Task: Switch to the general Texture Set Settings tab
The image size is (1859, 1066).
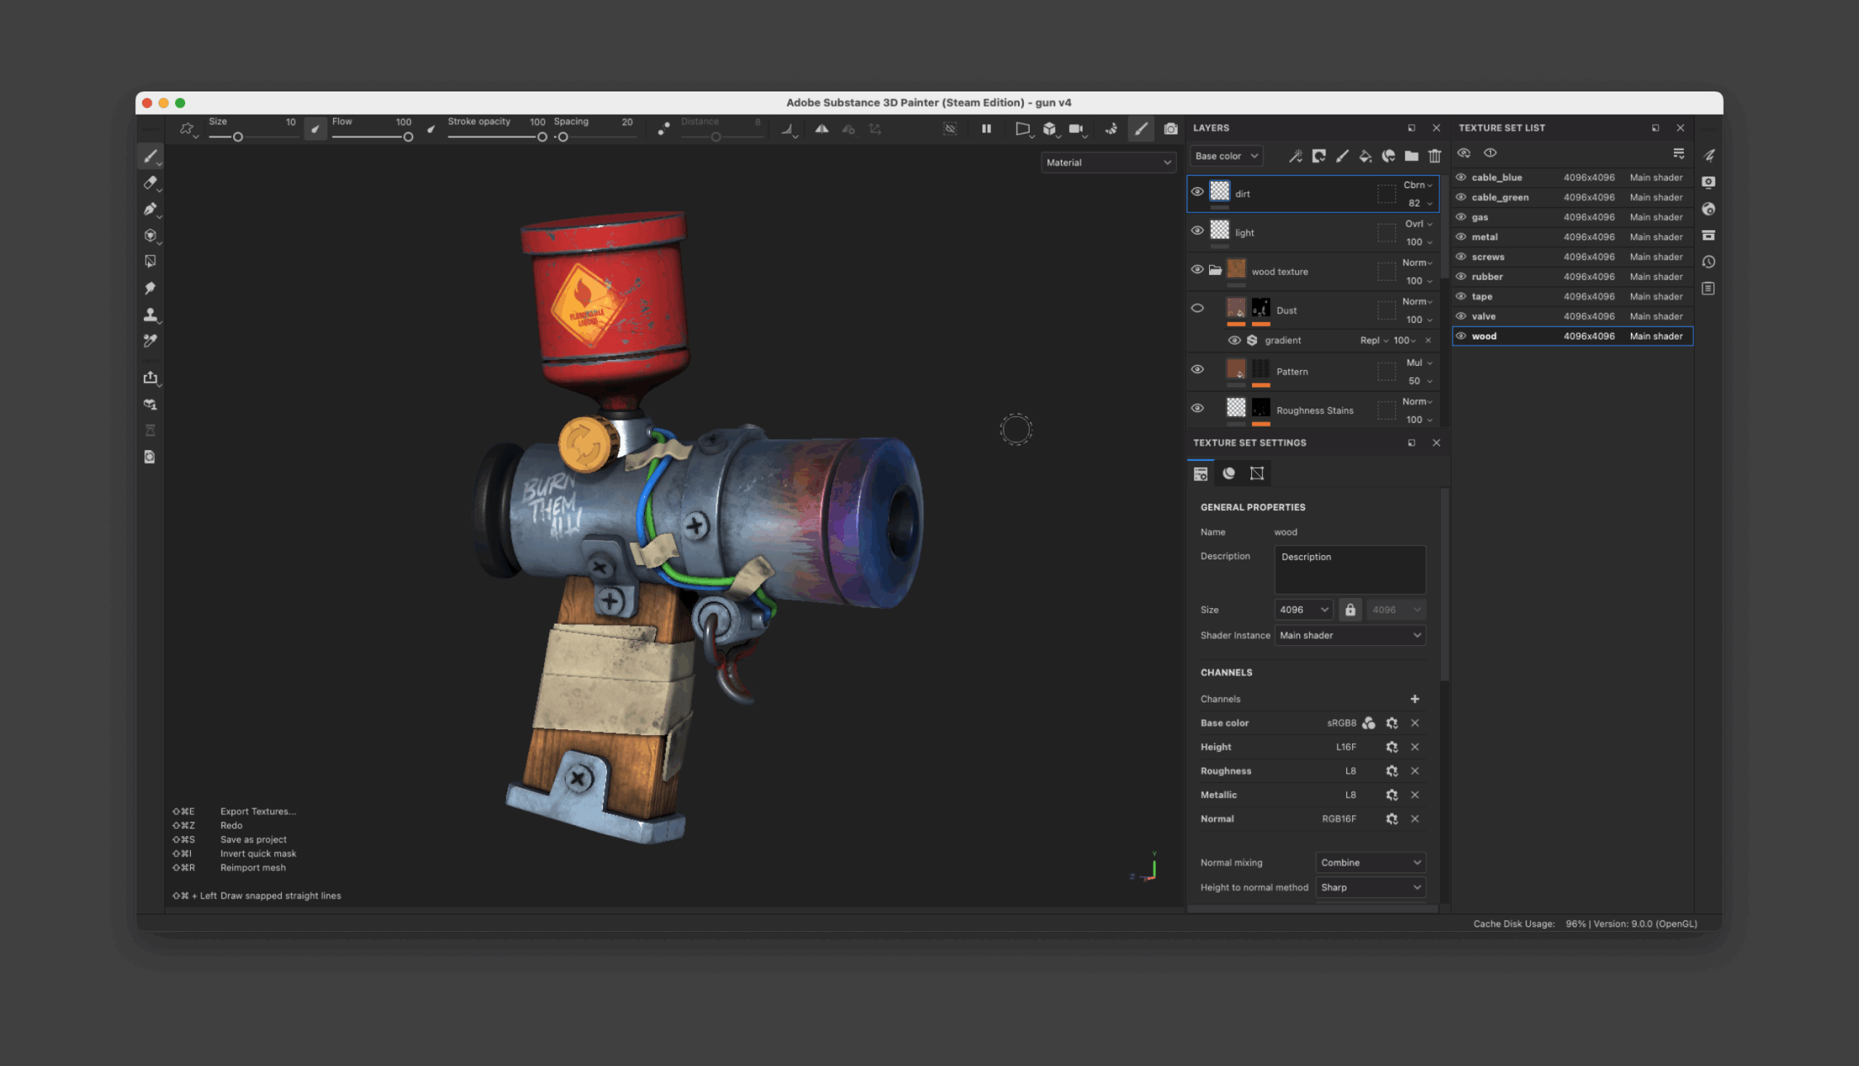Action: [x=1200, y=474]
